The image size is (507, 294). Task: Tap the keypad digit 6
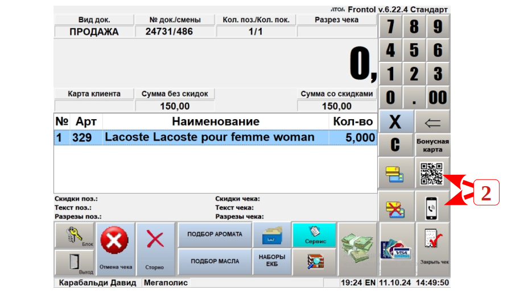438,50
